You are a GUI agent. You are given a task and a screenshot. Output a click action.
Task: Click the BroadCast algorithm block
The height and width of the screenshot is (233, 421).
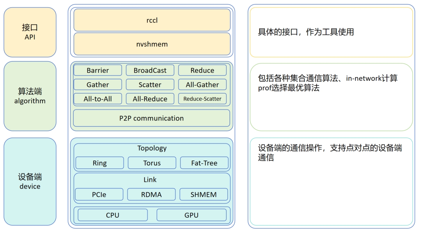tap(150, 70)
